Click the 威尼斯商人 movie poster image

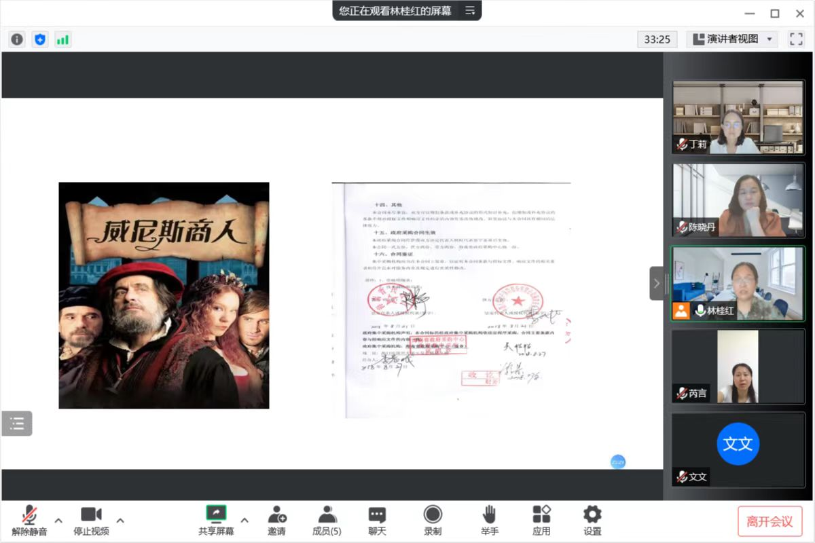point(164,295)
